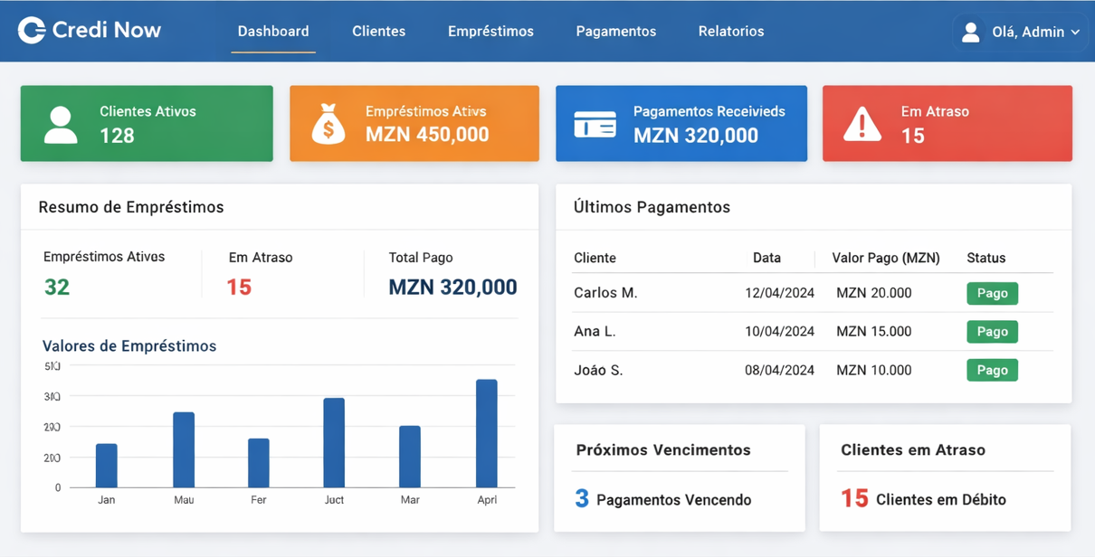Click the money bag icon
This screenshot has height=557, width=1095.
(328, 124)
